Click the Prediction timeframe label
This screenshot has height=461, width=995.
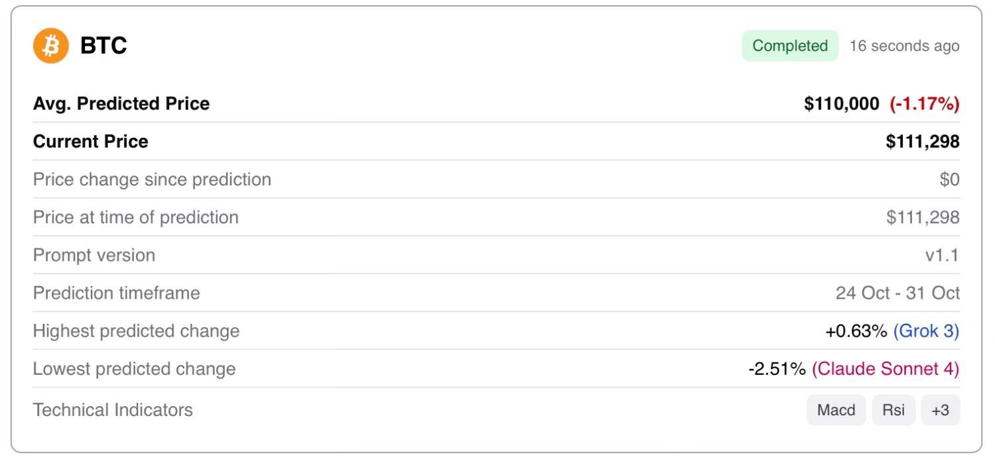[x=116, y=293]
